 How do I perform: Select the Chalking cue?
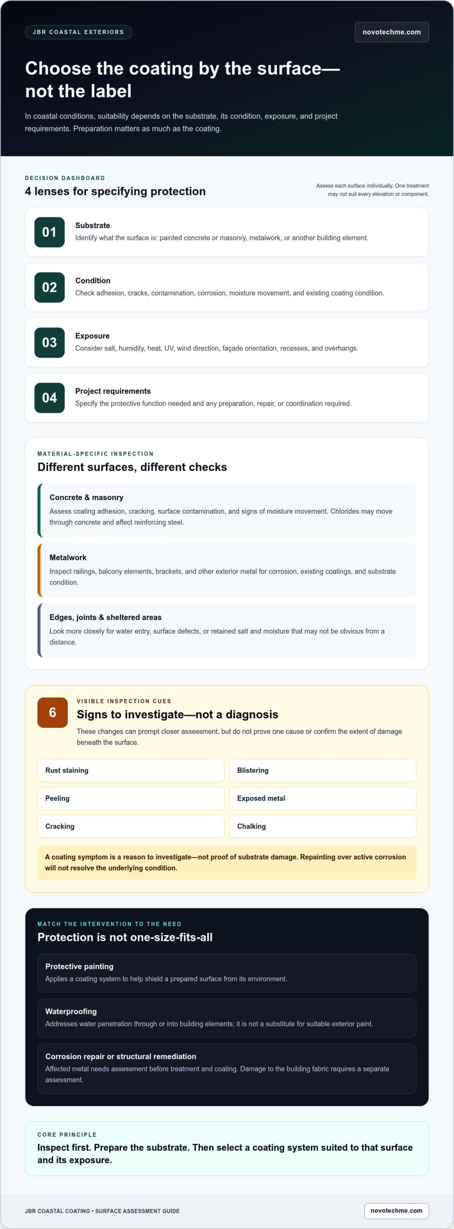[x=323, y=826]
